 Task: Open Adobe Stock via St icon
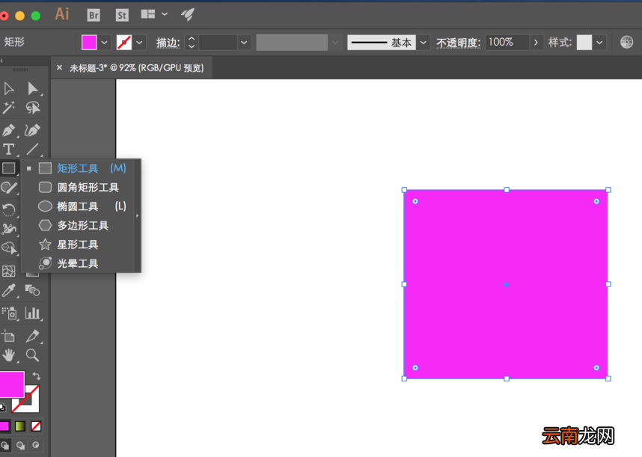[x=122, y=15]
